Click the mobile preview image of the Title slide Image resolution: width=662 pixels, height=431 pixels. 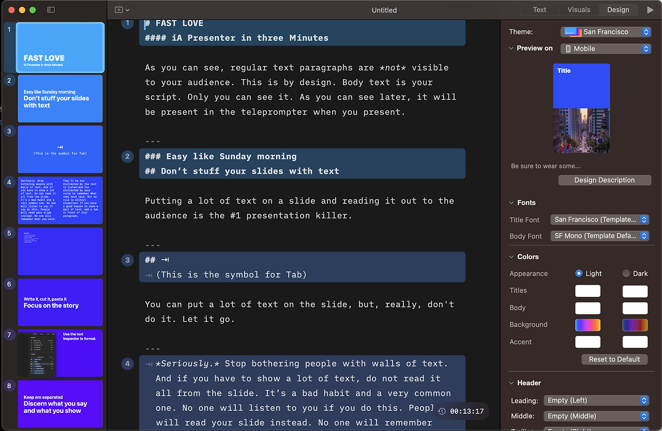click(581, 108)
